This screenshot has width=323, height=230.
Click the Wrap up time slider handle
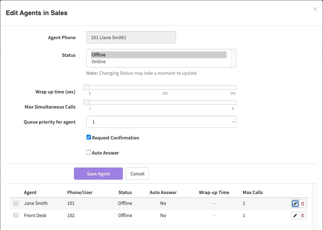87,87
